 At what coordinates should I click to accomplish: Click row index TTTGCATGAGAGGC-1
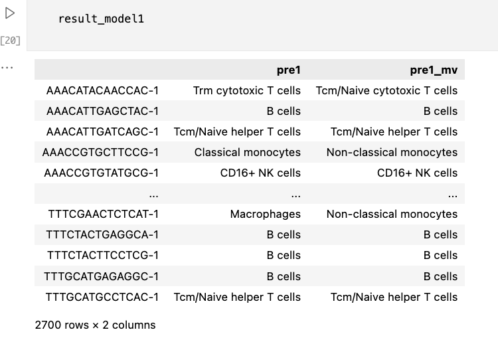point(102,276)
